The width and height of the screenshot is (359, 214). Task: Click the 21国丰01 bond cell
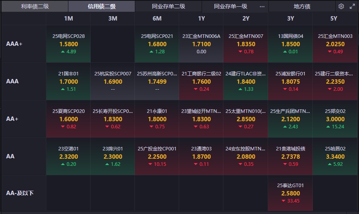tap(68, 81)
